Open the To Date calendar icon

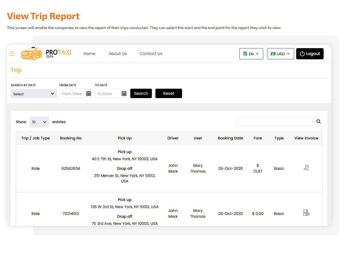pyautogui.click(x=124, y=94)
